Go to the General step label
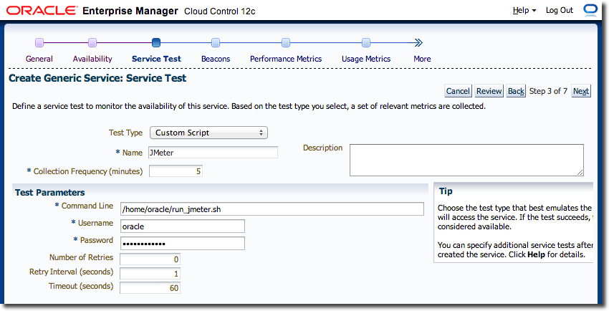609x311 pixels. coord(39,59)
